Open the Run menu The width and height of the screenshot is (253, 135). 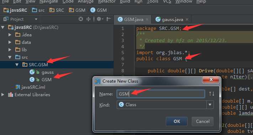click(138, 1)
